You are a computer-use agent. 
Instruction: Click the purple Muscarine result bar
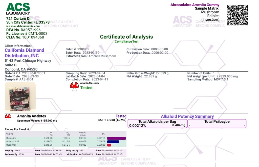(x=116, y=138)
